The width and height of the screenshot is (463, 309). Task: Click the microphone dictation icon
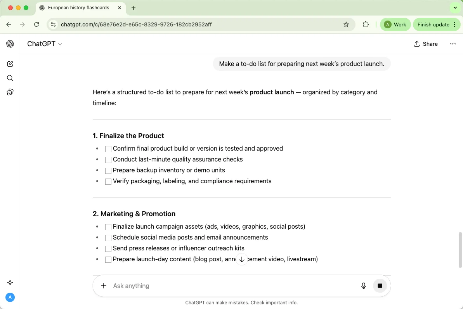point(364,286)
